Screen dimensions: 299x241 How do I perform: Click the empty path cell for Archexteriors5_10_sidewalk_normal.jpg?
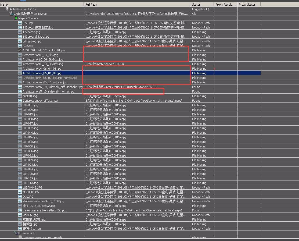[124, 91]
